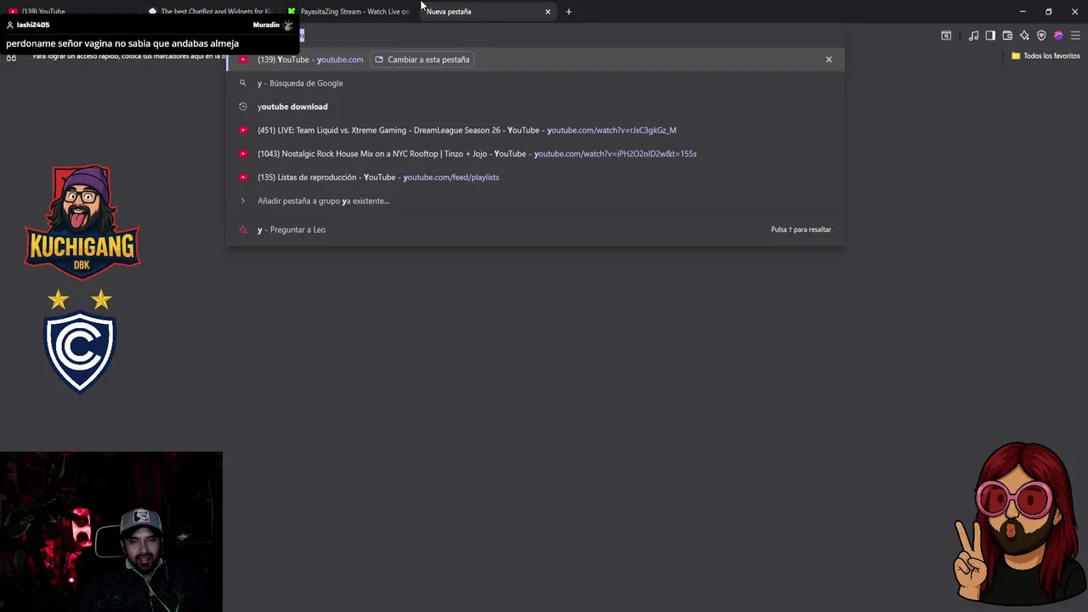Choose the youtube download history suggestion
The image size is (1088, 612).
(x=535, y=107)
